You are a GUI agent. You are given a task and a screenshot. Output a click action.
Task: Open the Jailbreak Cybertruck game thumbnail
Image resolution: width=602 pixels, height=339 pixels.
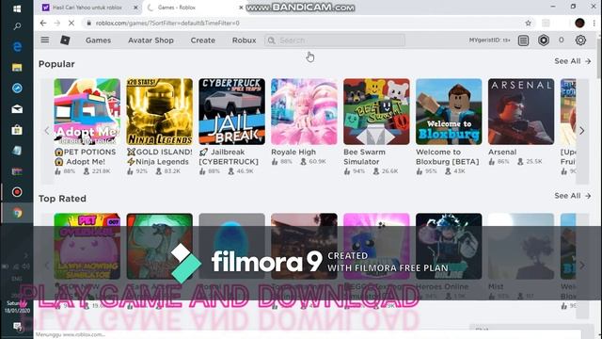(232, 111)
